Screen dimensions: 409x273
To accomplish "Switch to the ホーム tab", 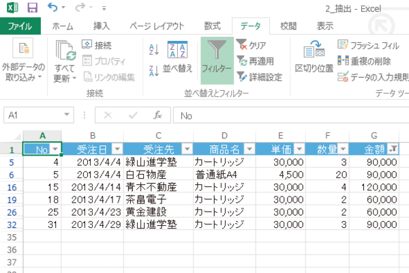I will pyautogui.click(x=63, y=26).
